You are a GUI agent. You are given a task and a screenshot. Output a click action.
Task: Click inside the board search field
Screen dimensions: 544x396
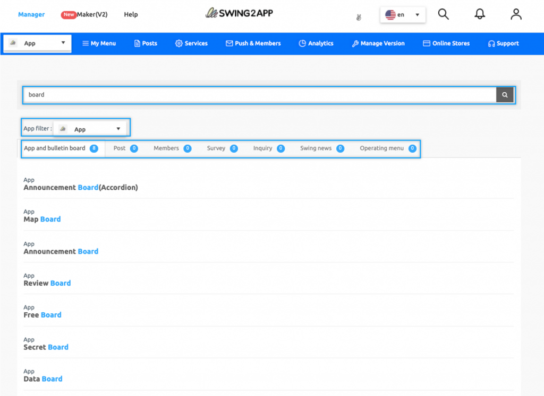[x=212, y=94]
